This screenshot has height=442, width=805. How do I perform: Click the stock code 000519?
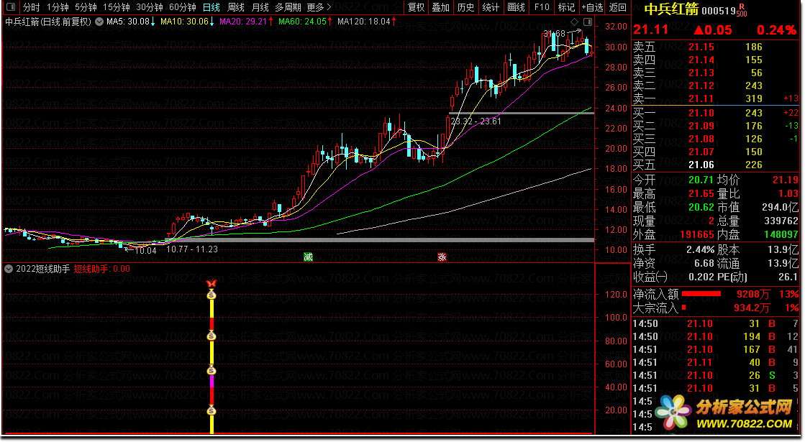[719, 11]
